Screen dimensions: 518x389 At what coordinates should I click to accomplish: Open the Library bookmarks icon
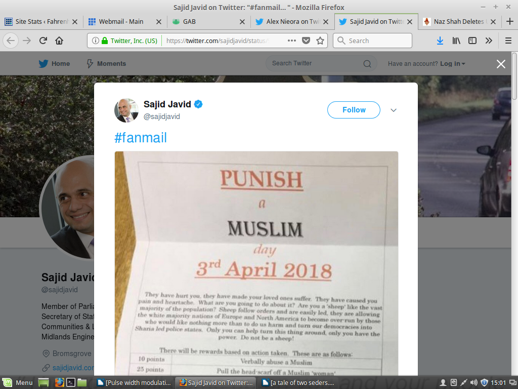456,41
